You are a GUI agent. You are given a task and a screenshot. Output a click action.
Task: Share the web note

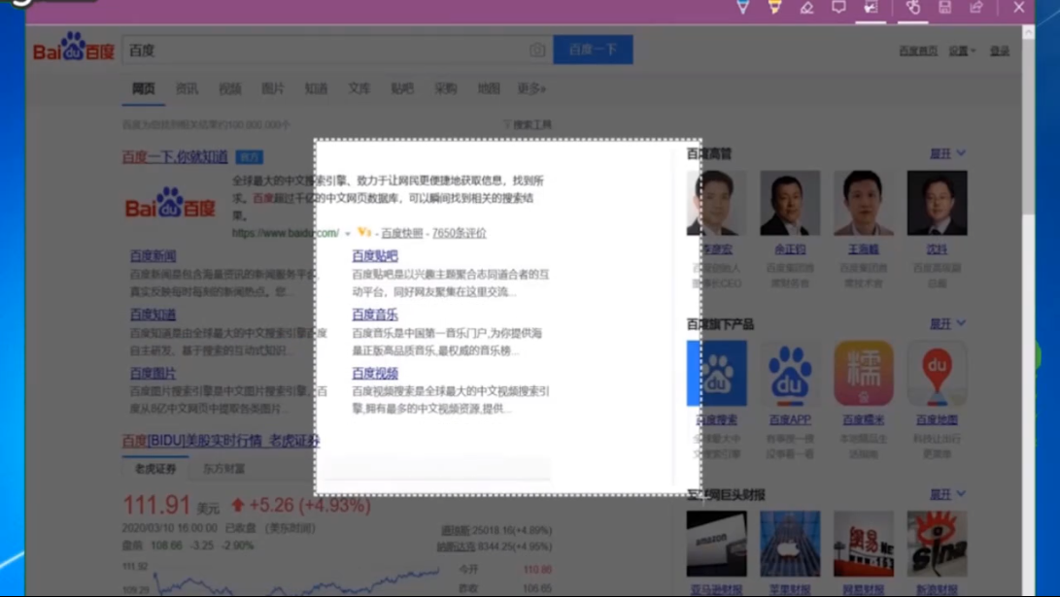click(976, 8)
